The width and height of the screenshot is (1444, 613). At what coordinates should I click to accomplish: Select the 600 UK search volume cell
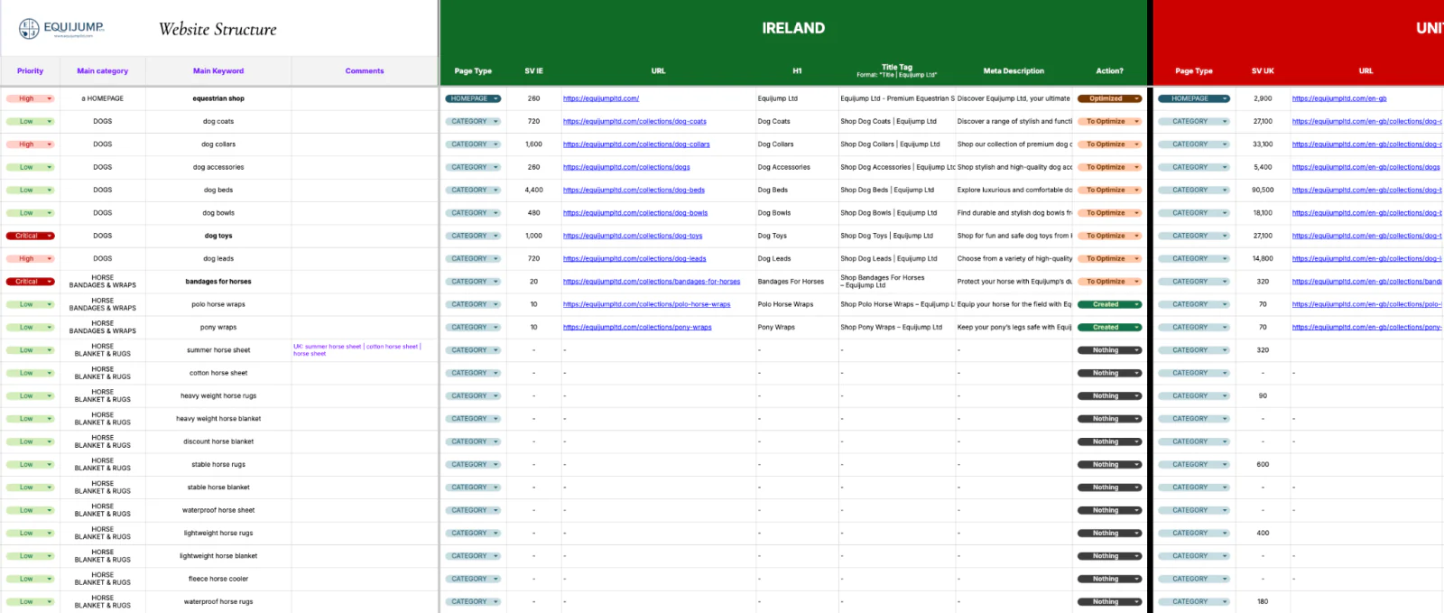(1263, 464)
